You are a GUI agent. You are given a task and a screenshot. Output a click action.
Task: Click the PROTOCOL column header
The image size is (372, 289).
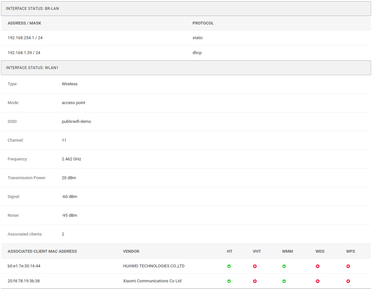[203, 23]
